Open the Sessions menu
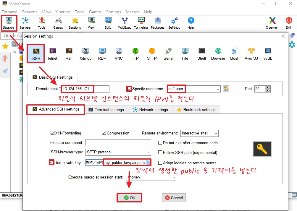 pos(30,12)
